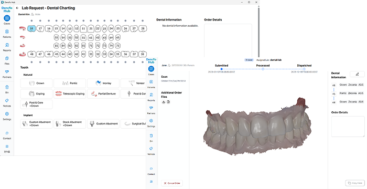367x189 pixels.
Task: Click the Submitted marker on the order timeline
Action: (221, 69)
